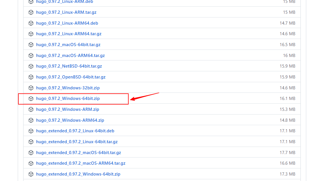Screen dimensions: 330x181
Task: Click package icon next to hugo_0.97.2_NetBSD-64bit.tar.gz
Action: tap(31, 66)
